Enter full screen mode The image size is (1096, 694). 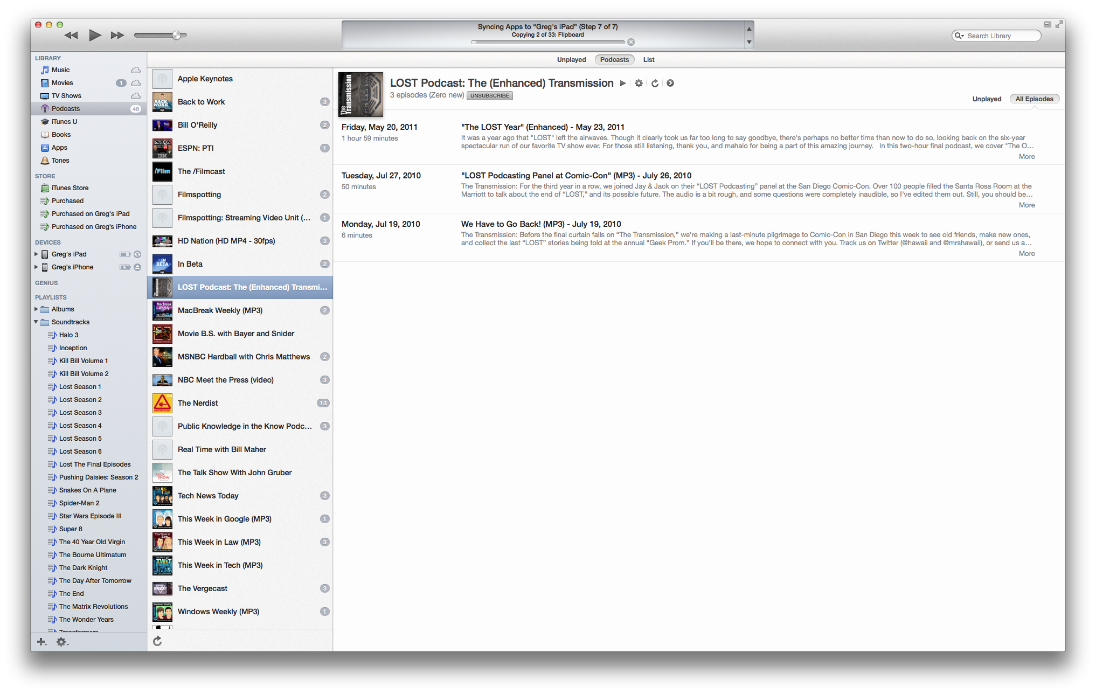point(1059,24)
